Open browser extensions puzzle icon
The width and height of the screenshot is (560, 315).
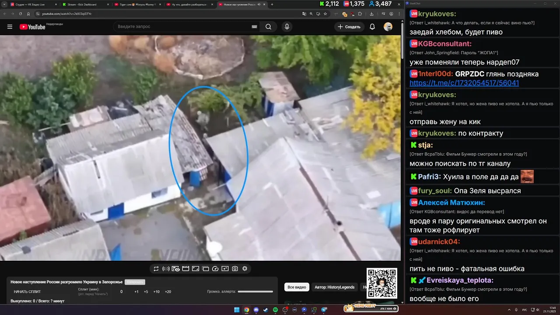coord(360,14)
